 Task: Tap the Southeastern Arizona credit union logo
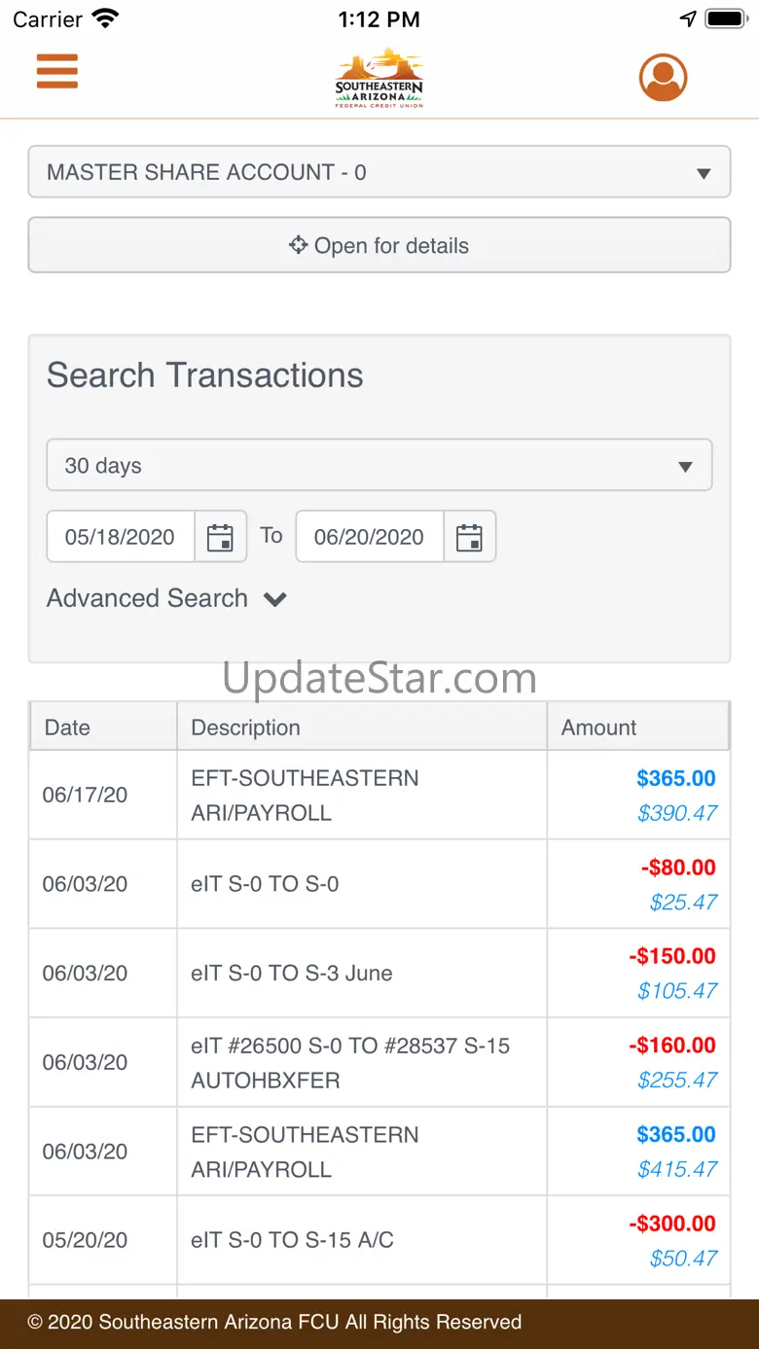(379, 78)
